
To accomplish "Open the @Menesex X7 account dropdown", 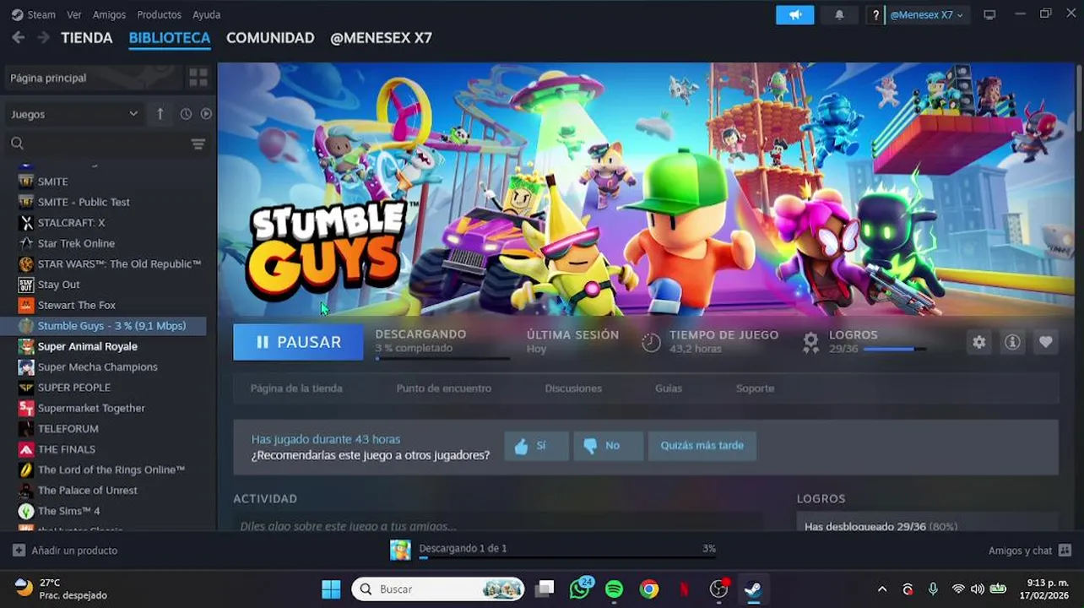I will coord(926,15).
